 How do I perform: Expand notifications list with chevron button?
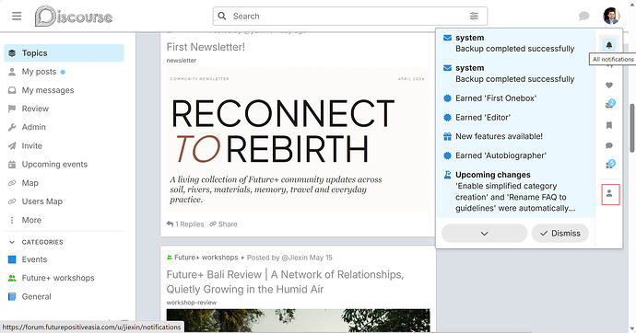click(484, 234)
